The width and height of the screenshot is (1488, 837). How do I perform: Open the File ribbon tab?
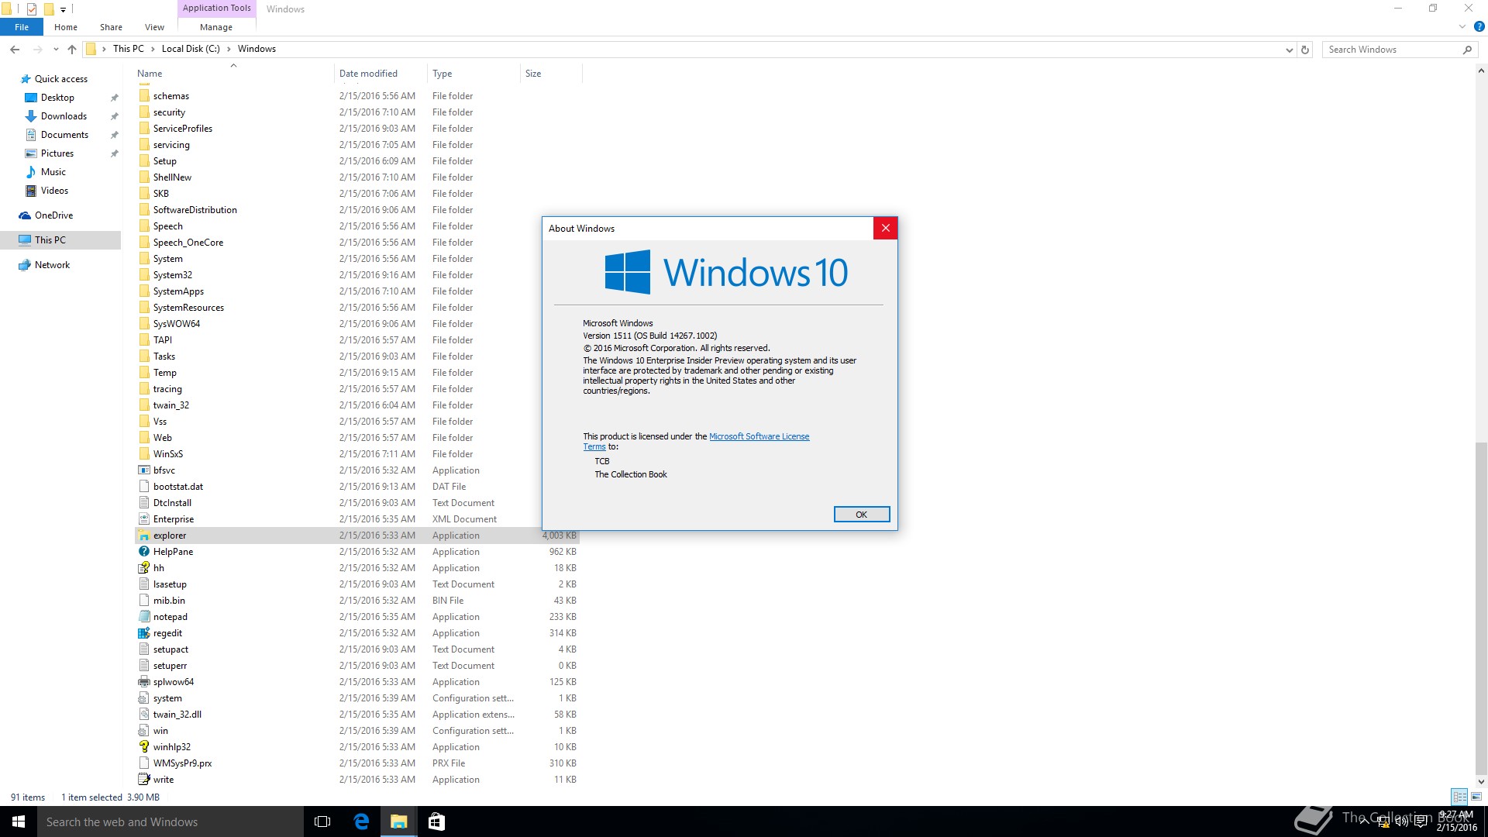click(x=22, y=27)
